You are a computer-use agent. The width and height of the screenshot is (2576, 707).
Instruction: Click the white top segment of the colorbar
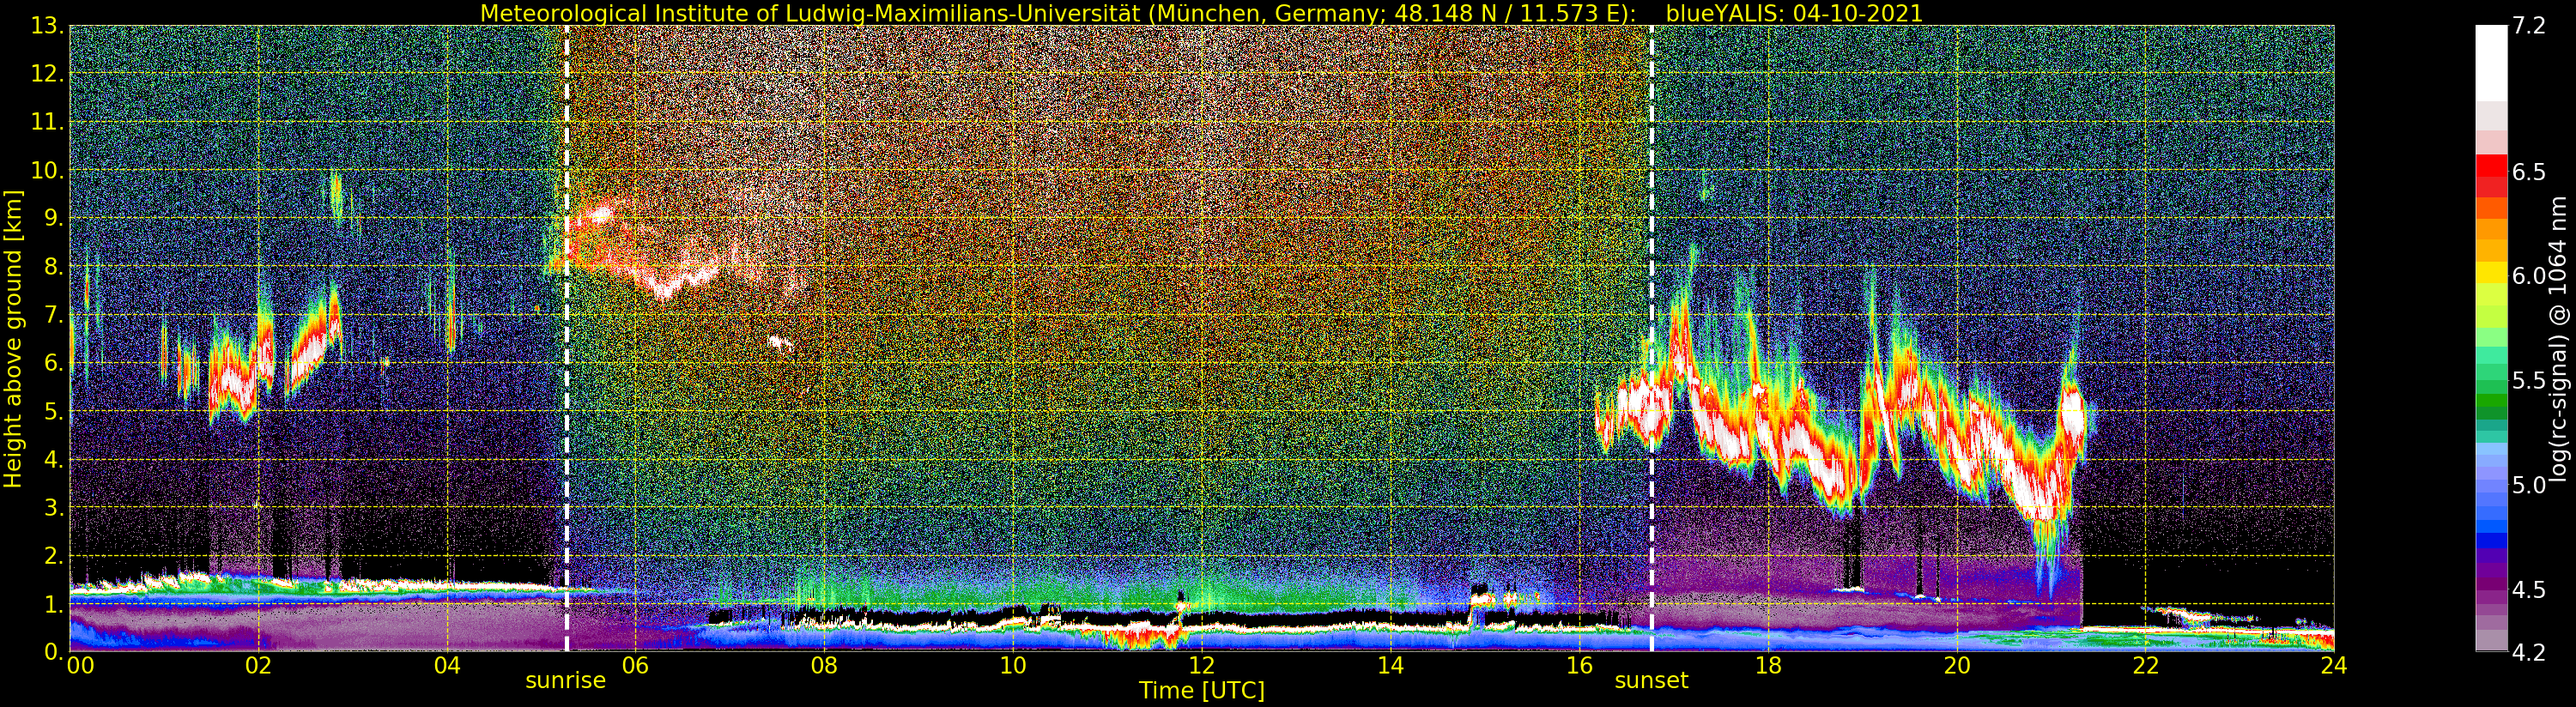2491,63
